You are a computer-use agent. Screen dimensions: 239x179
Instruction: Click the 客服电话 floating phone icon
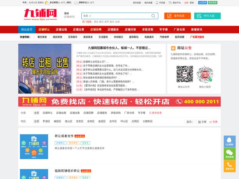230,166
